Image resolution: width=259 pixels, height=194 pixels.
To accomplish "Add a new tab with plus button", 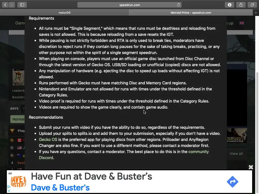I will coord(256,13).
